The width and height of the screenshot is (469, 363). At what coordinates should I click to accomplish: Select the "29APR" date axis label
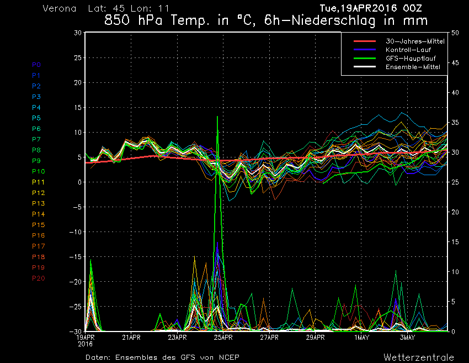click(x=316, y=338)
